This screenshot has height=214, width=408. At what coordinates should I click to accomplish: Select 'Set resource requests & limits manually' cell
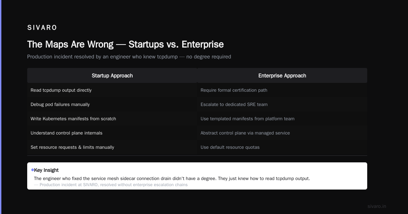point(112,147)
